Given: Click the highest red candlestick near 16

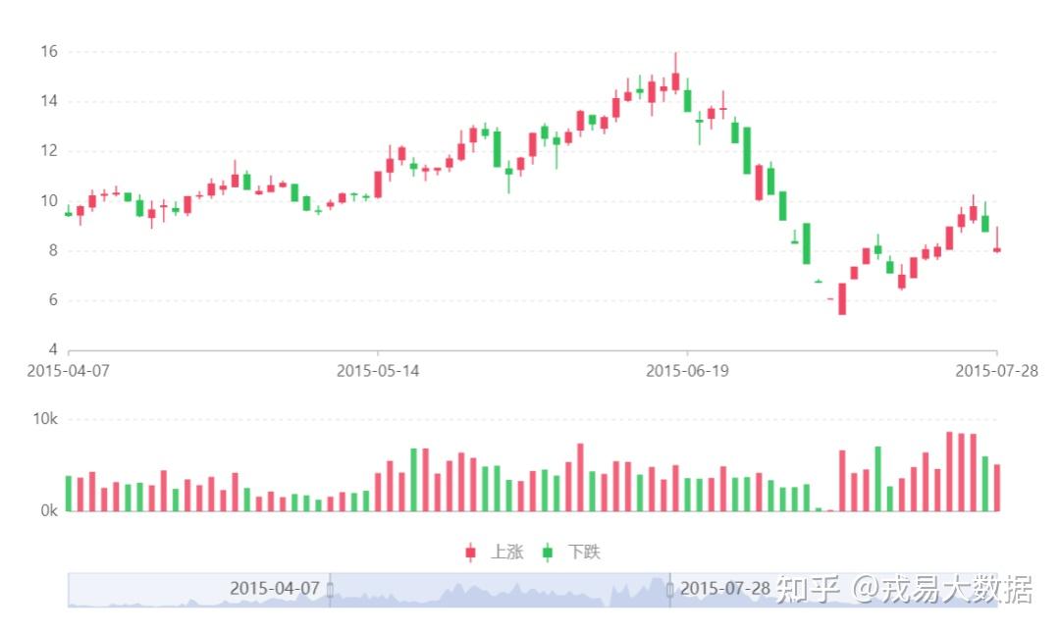Looking at the screenshot, I should pyautogui.click(x=675, y=81).
